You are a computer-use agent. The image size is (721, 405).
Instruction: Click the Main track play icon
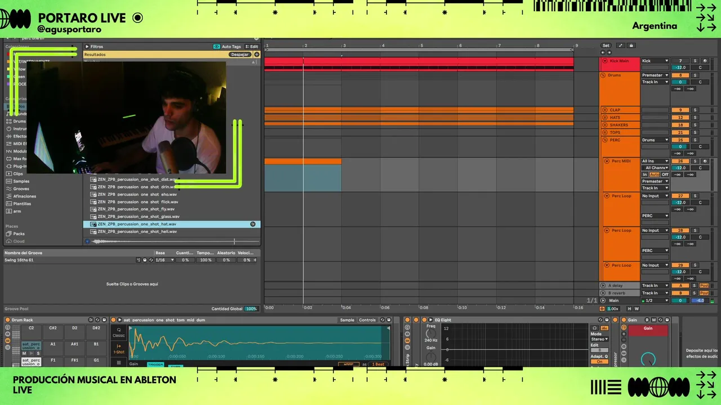[603, 300]
